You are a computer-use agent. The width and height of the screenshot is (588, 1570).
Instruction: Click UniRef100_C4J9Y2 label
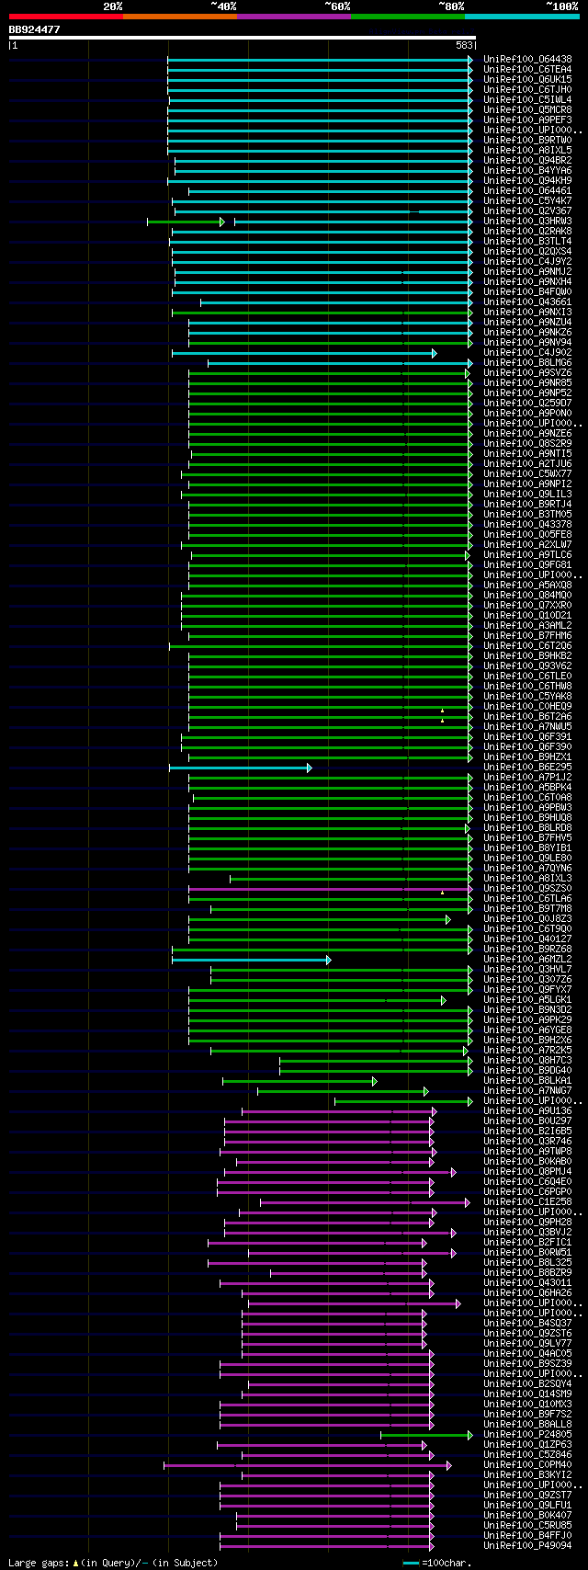click(527, 261)
